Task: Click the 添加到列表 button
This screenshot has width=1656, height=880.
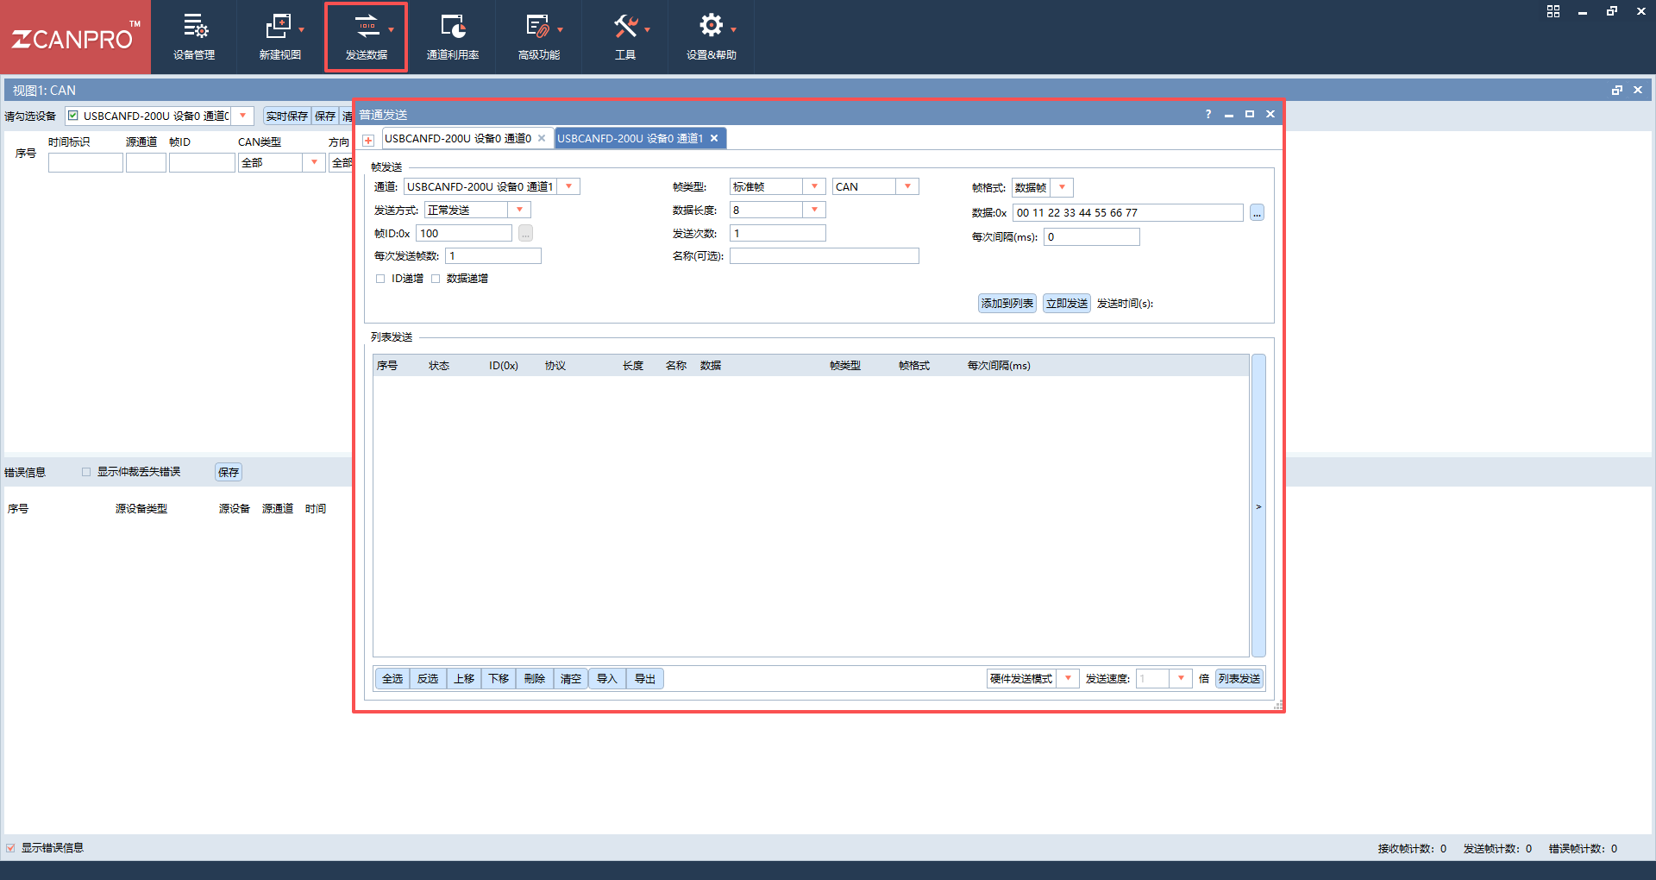Action: point(1007,304)
